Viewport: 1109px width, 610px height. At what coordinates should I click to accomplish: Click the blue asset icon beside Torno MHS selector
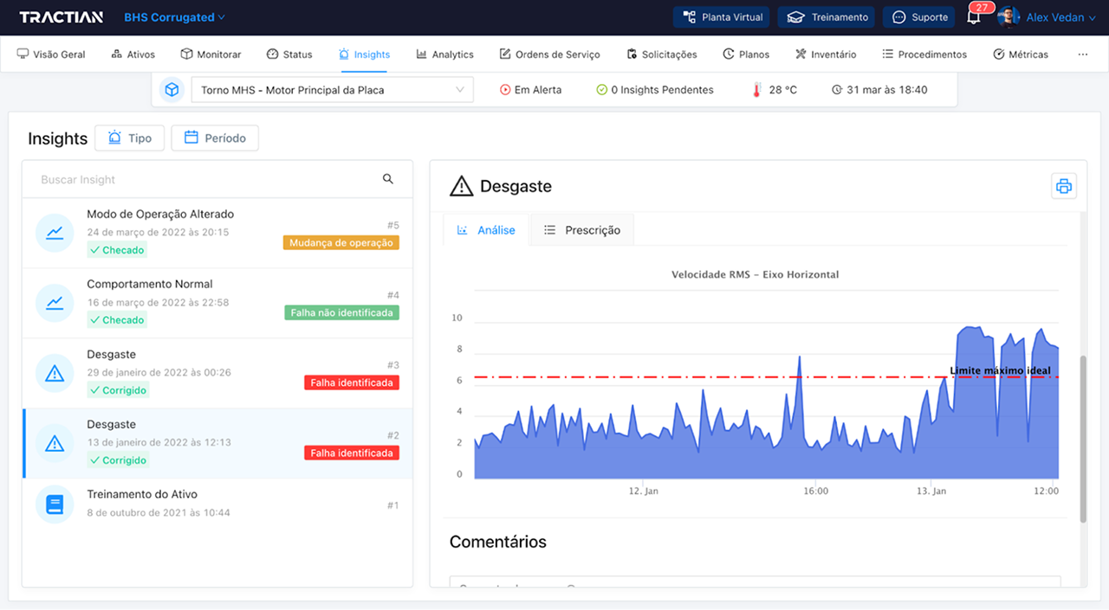click(171, 89)
